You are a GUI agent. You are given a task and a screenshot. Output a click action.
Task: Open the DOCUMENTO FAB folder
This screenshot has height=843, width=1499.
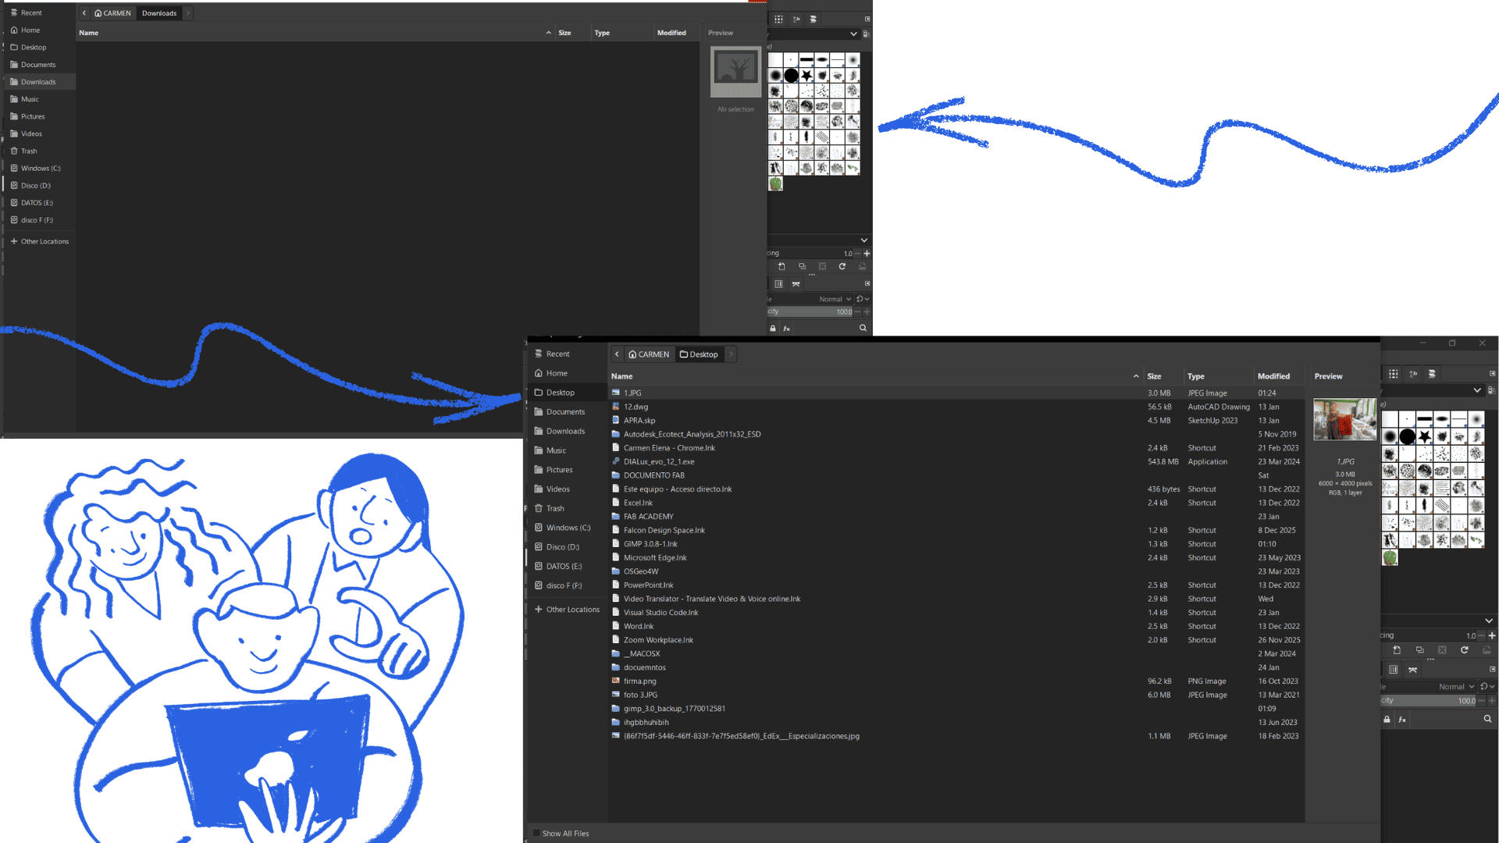pyautogui.click(x=653, y=475)
